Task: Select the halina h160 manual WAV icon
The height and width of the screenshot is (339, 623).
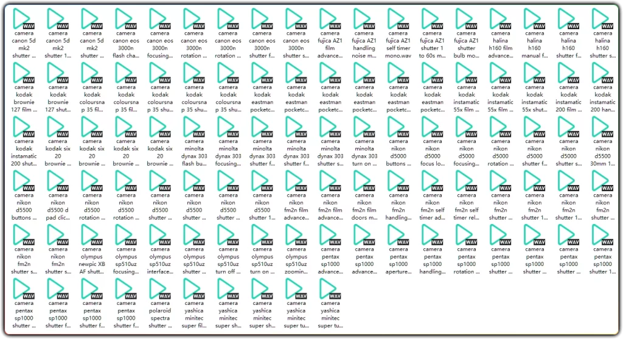Action: pos(534,19)
